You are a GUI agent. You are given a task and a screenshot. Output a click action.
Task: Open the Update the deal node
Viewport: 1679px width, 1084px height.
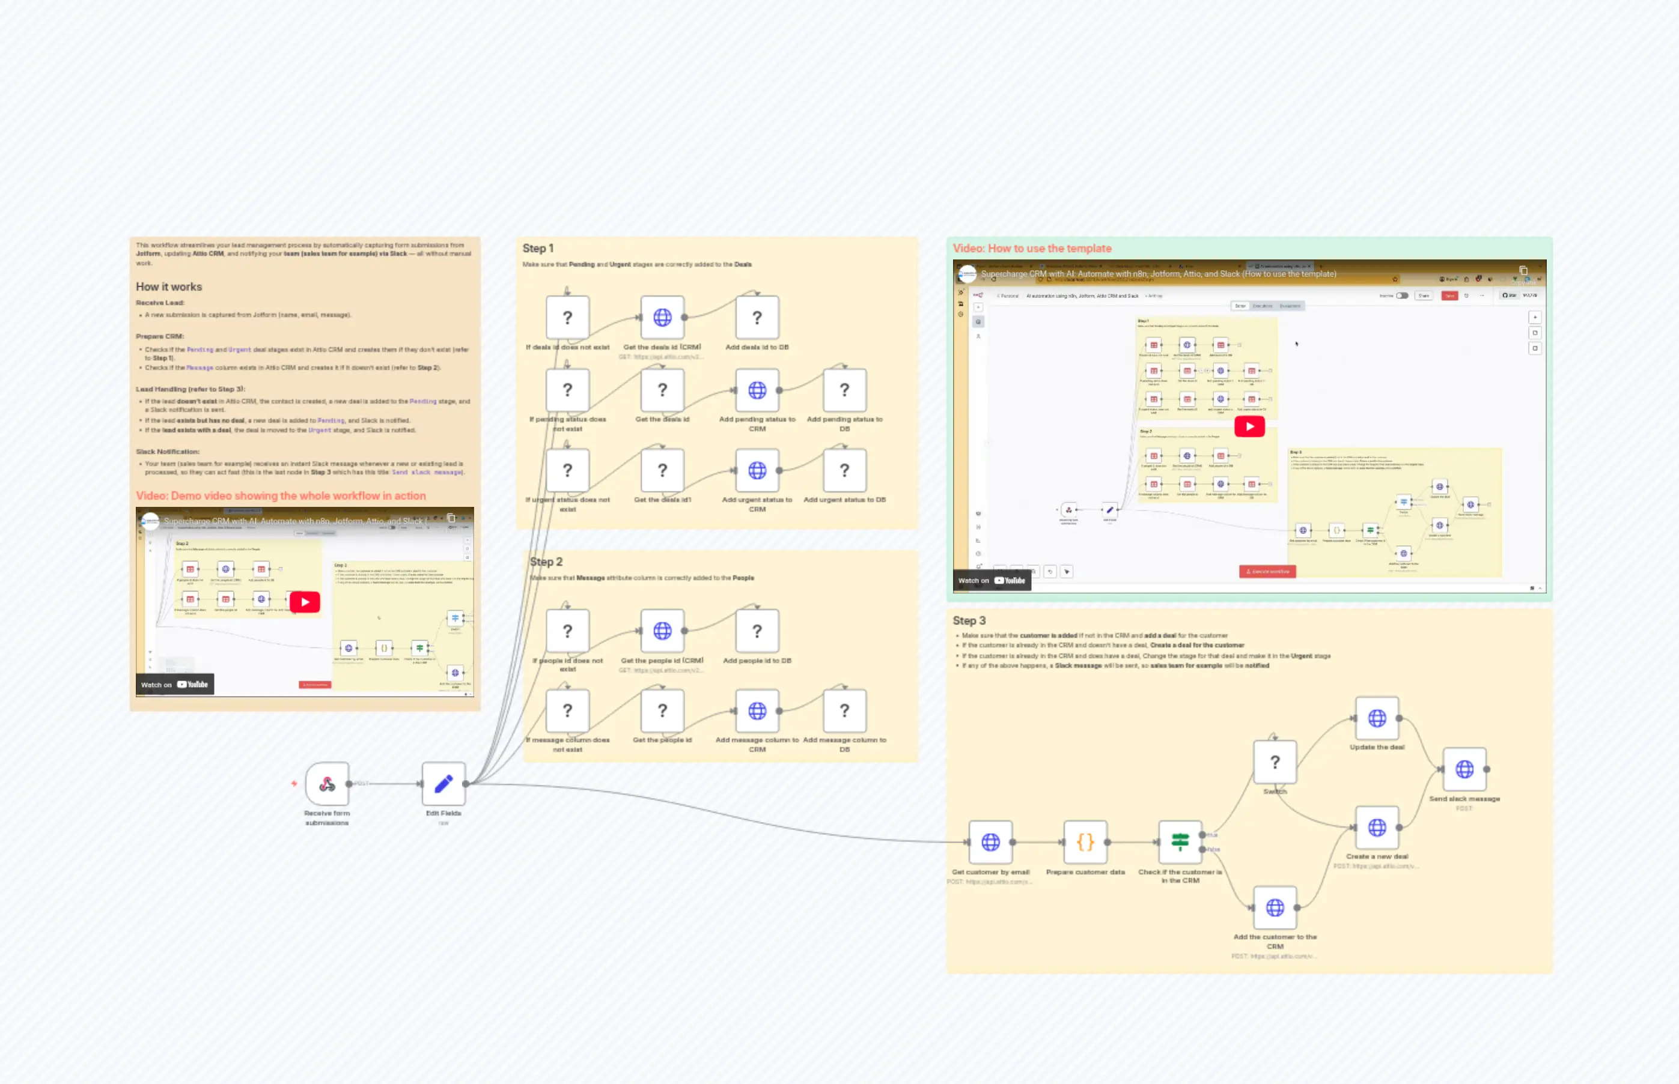click(x=1376, y=719)
